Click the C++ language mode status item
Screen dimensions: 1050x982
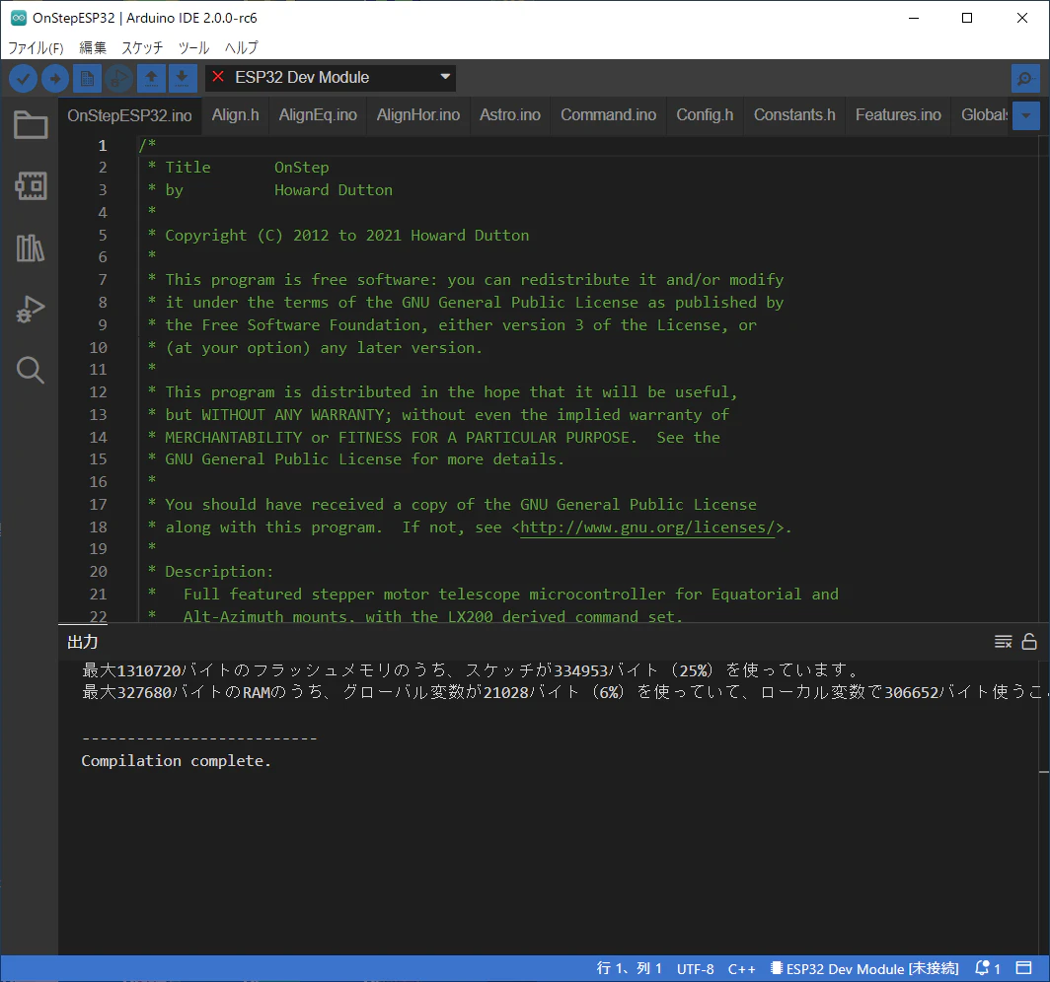(x=742, y=968)
